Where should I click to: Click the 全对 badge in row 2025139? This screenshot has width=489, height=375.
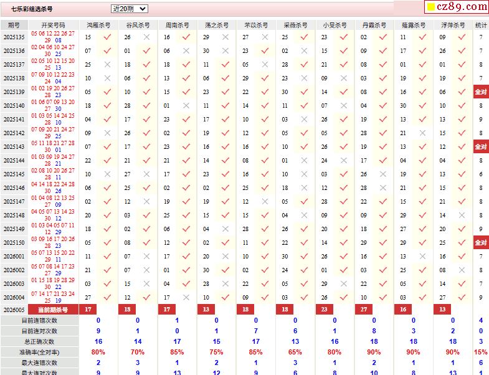pyautogui.click(x=481, y=92)
